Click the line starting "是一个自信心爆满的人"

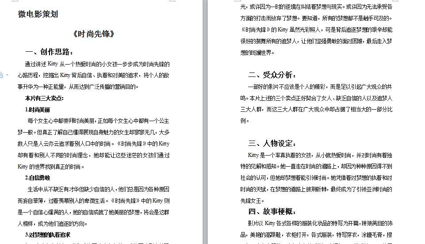point(93,212)
